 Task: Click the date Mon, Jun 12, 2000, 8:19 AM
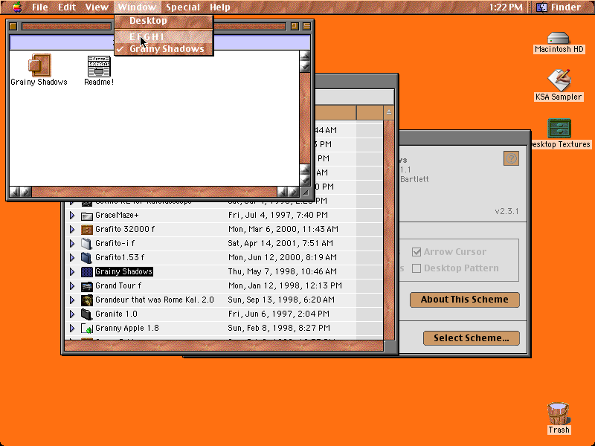coord(283,257)
